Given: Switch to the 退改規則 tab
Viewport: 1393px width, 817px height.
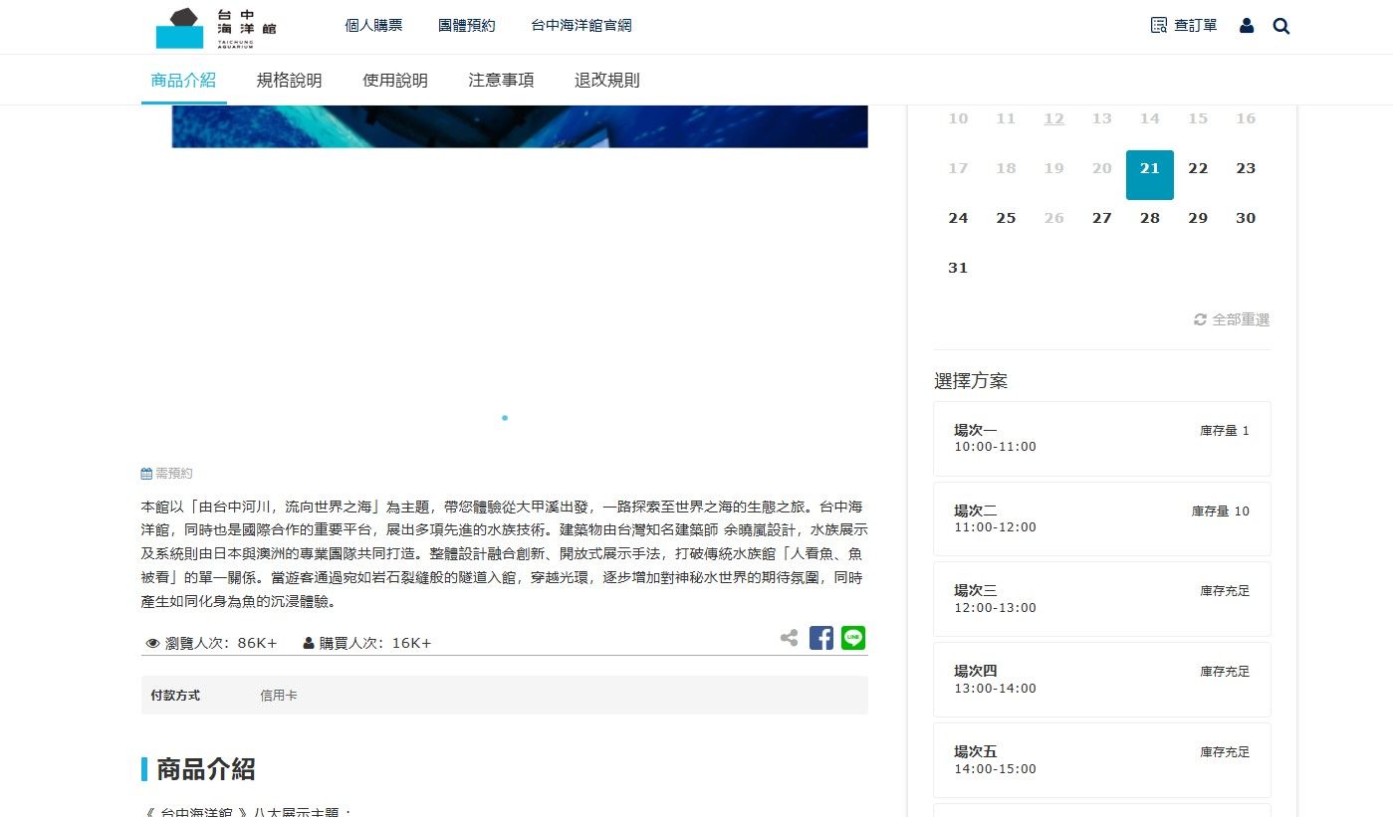Looking at the screenshot, I should pos(606,80).
